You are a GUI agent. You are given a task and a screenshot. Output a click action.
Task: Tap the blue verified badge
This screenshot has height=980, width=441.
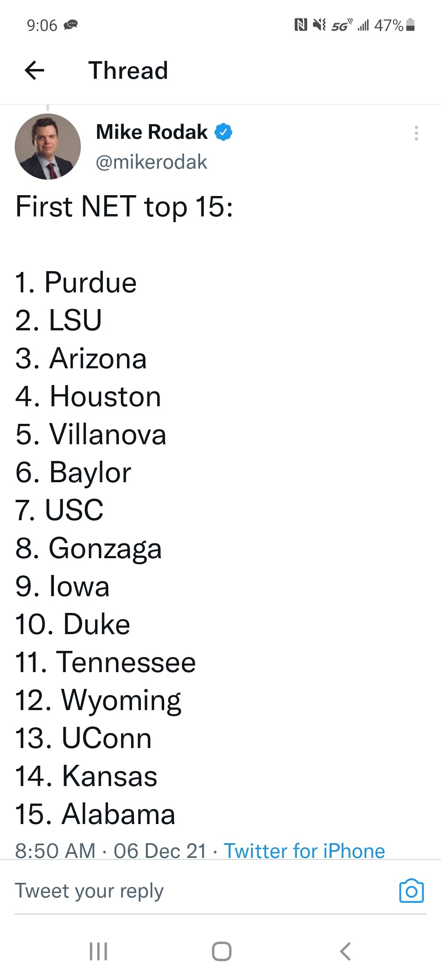point(223,132)
